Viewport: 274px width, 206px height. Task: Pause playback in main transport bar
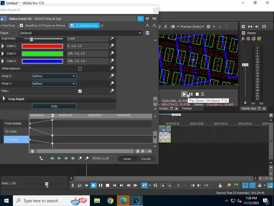pyautogui.click(x=101, y=185)
